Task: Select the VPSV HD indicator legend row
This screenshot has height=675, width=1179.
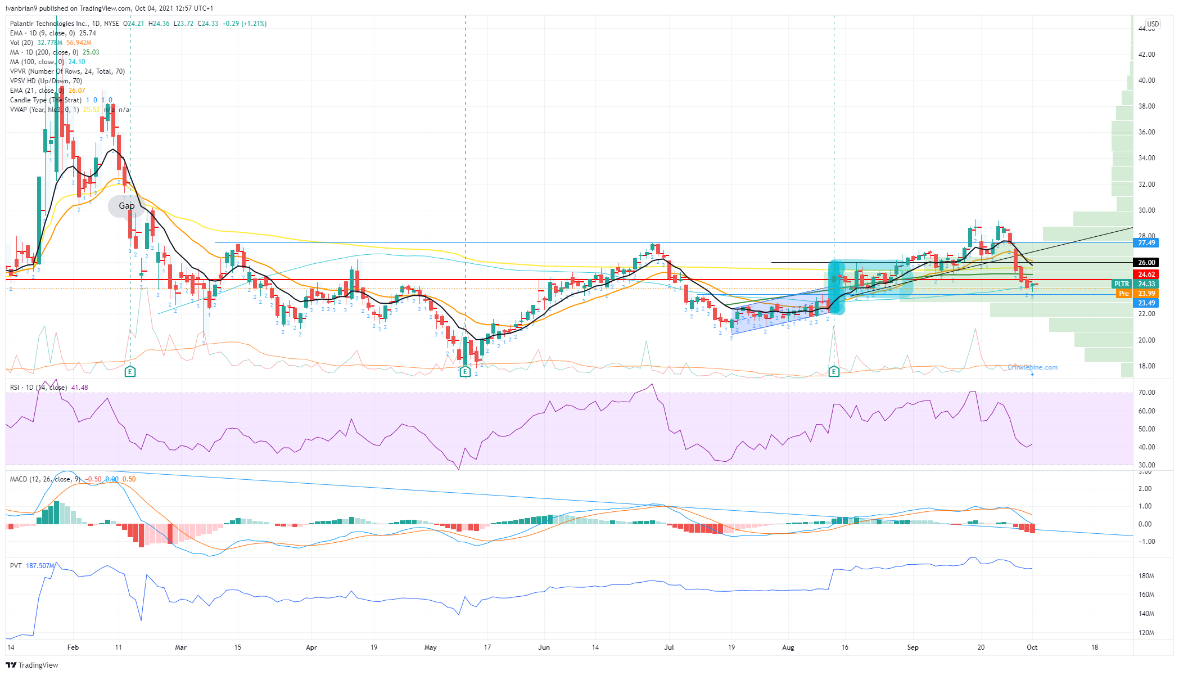Action: (46, 81)
